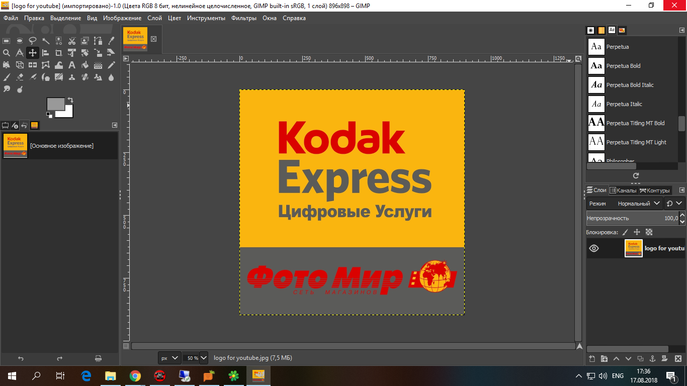687x386 pixels.
Task: Open the blend mode group switch dropdown
Action: (x=674, y=204)
